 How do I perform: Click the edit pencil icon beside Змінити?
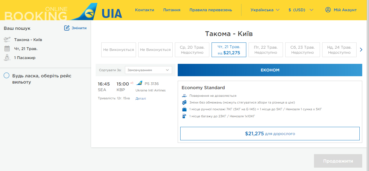click(67, 28)
